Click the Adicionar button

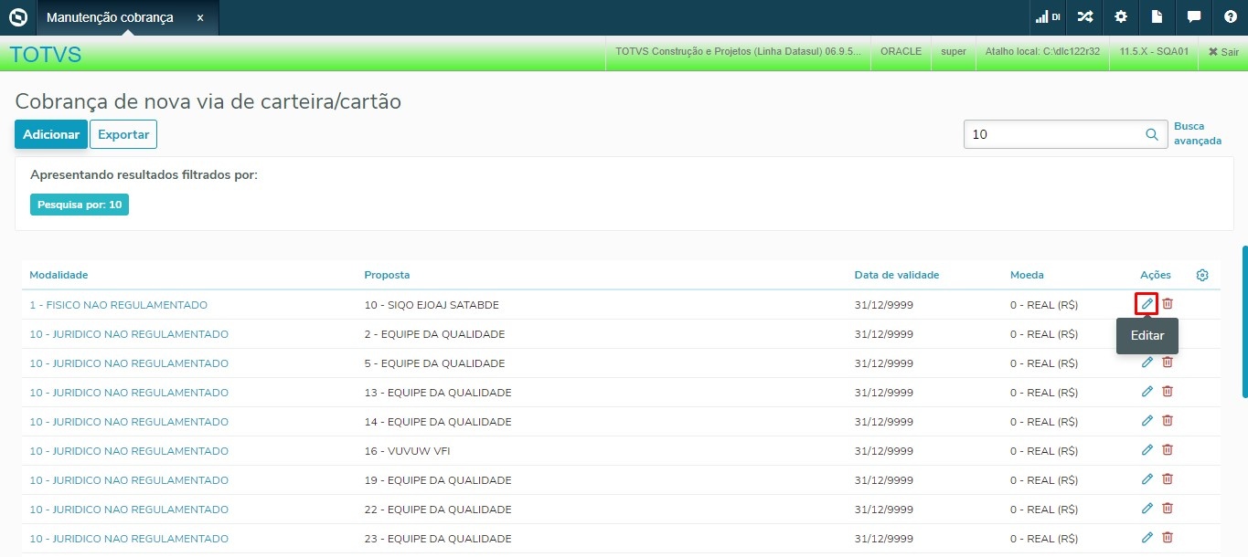[x=51, y=134]
